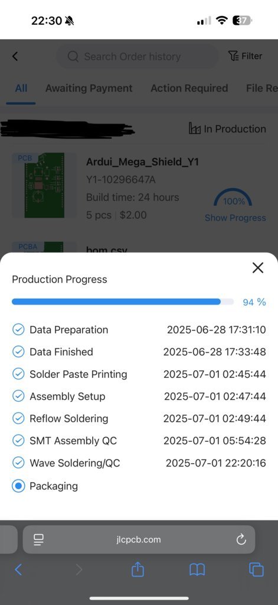Tap Safari back navigation arrow
Screen dimensions: 278x605
point(18,570)
